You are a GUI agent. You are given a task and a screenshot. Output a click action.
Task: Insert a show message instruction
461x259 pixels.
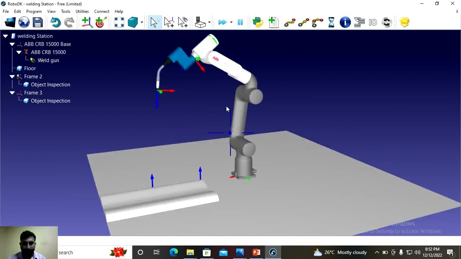[x=345, y=22]
